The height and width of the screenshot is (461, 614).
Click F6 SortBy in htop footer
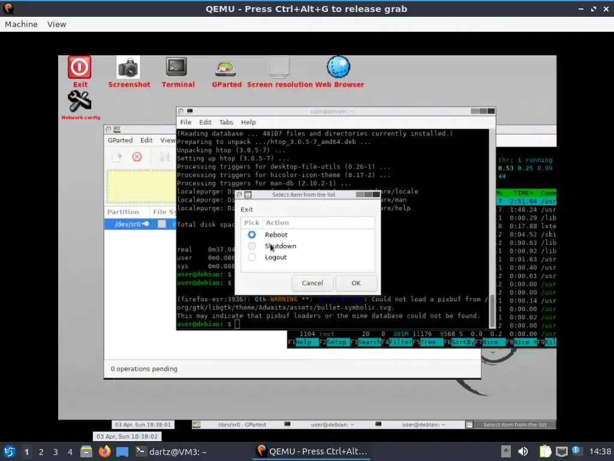point(459,342)
